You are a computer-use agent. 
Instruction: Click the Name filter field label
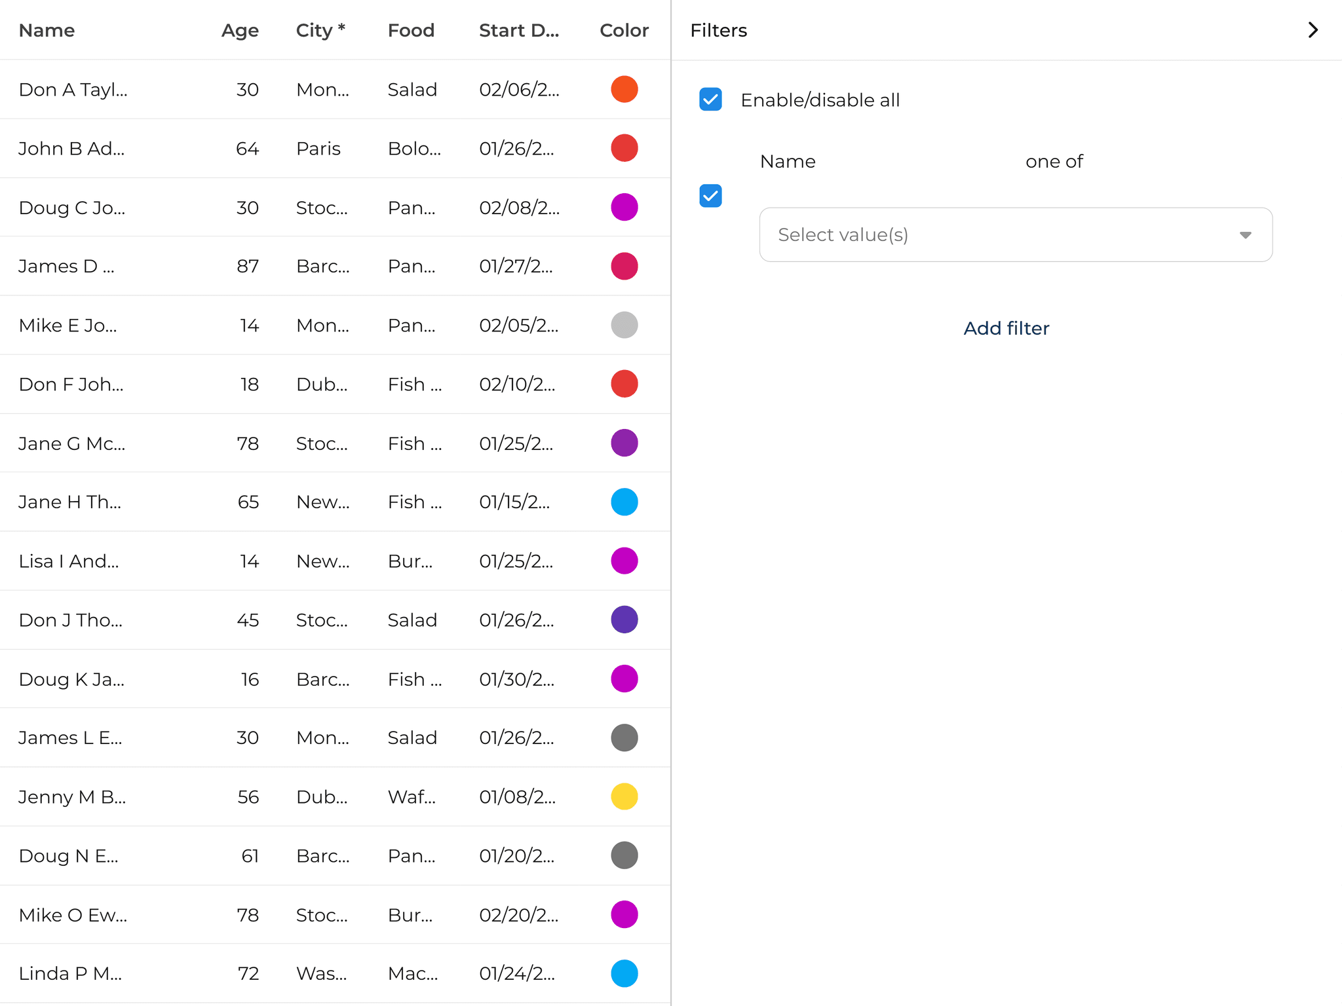point(788,161)
